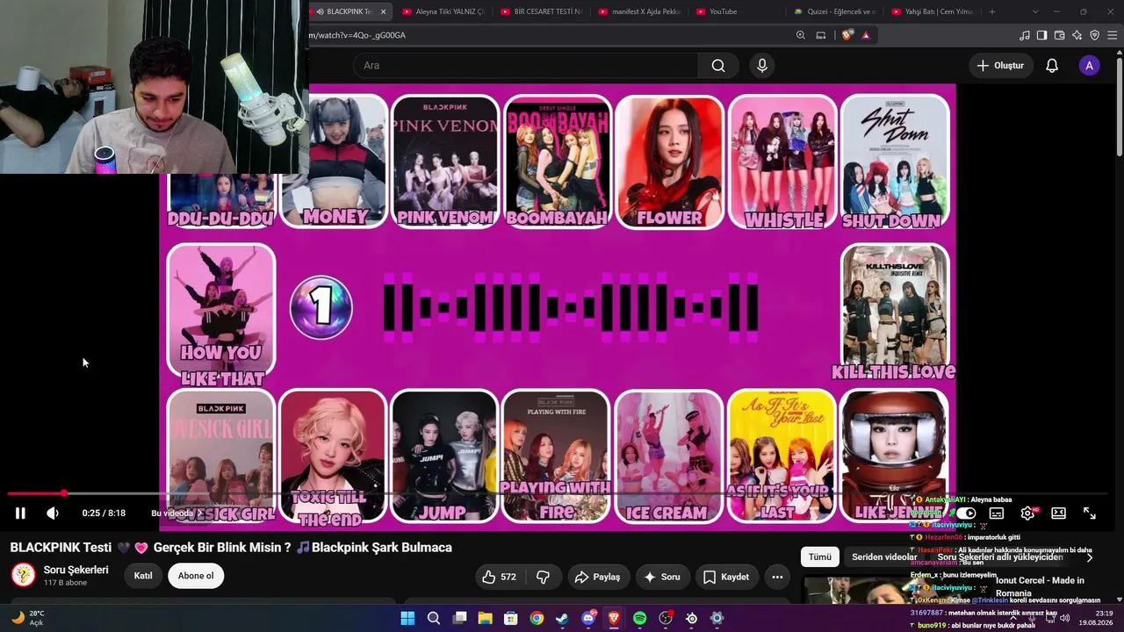Screen dimensions: 1124x632
Task: Enter fullscreen mode in the player
Action: coord(1090,513)
